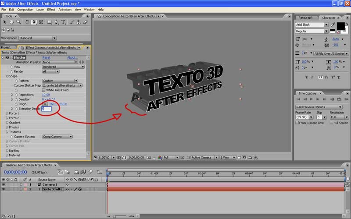Enable Full Screen checkbox
Screen dimensions: 351x219
tap(332, 123)
